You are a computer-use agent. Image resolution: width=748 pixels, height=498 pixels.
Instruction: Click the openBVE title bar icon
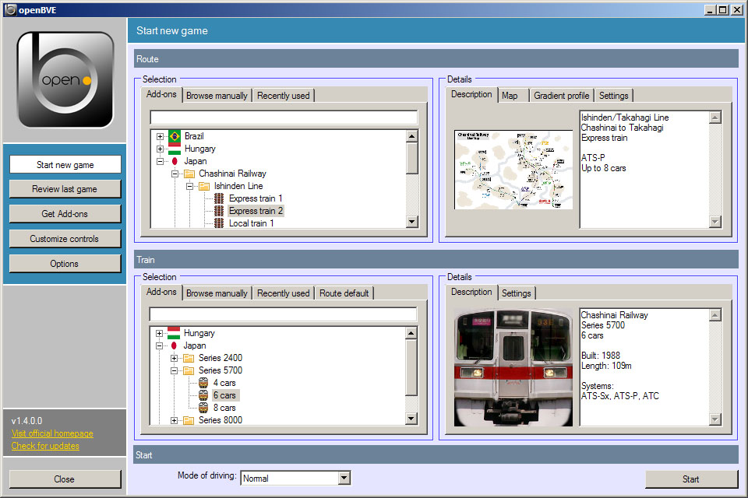10,9
